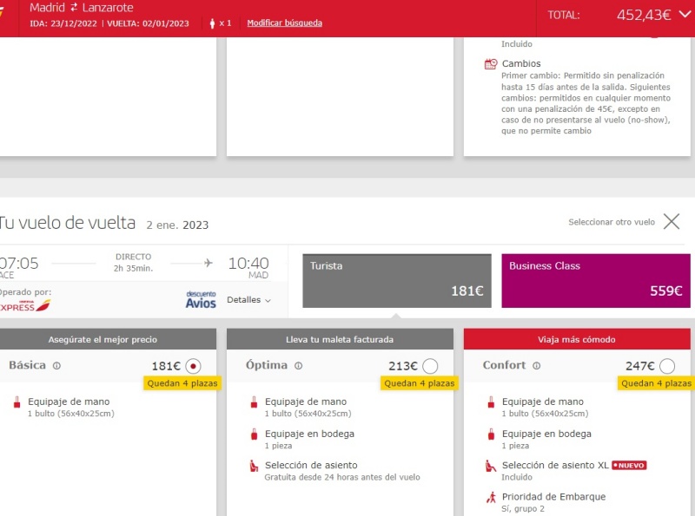The image size is (695, 516).
Task: Choose the Óptima 213€ fare option
Action: pos(430,366)
